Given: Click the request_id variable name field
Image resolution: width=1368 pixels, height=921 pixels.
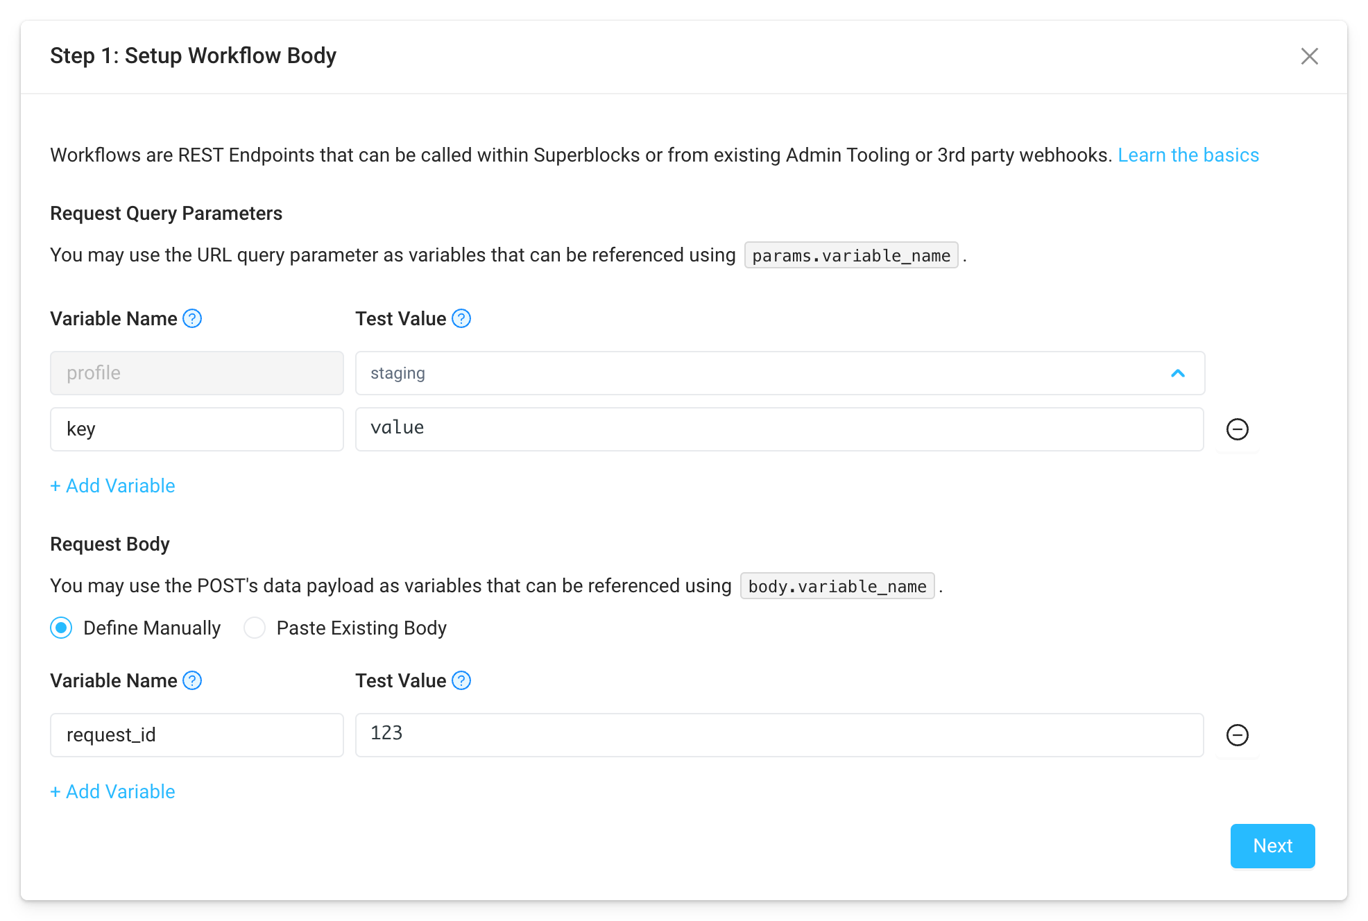Looking at the screenshot, I should [x=196, y=735].
